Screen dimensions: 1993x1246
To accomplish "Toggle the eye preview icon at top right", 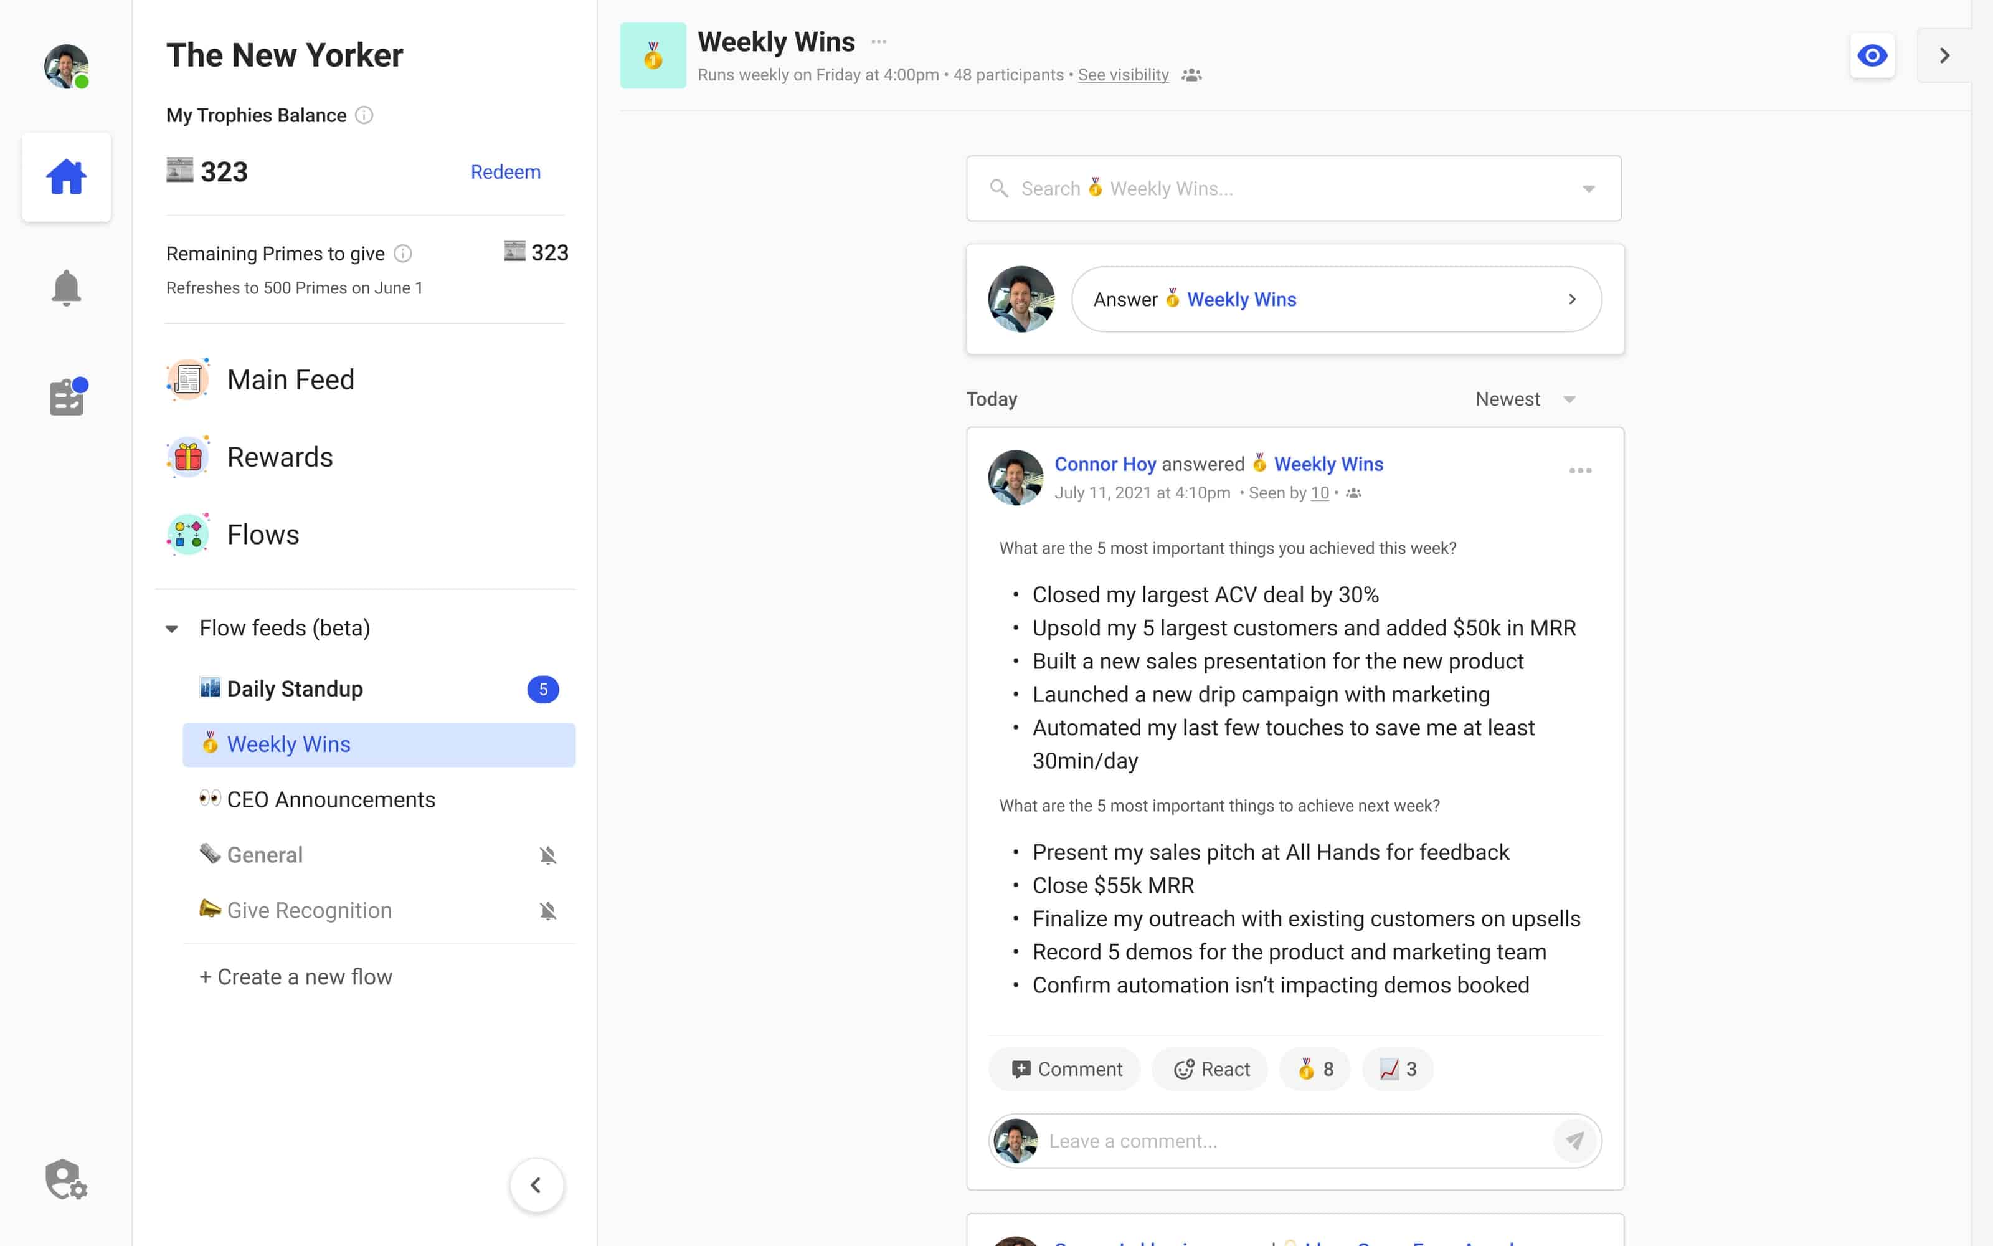I will [1873, 55].
